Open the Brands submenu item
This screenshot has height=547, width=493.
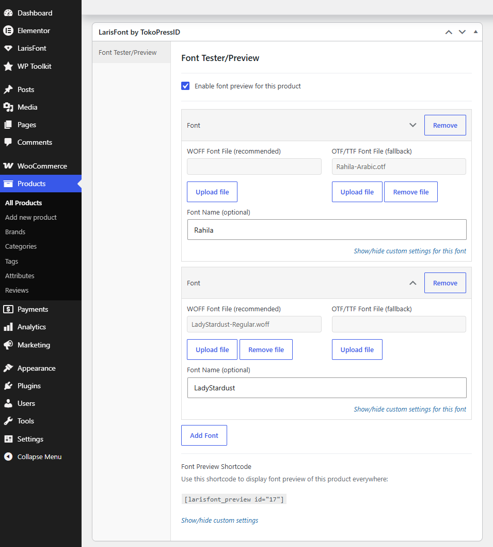pyautogui.click(x=15, y=232)
